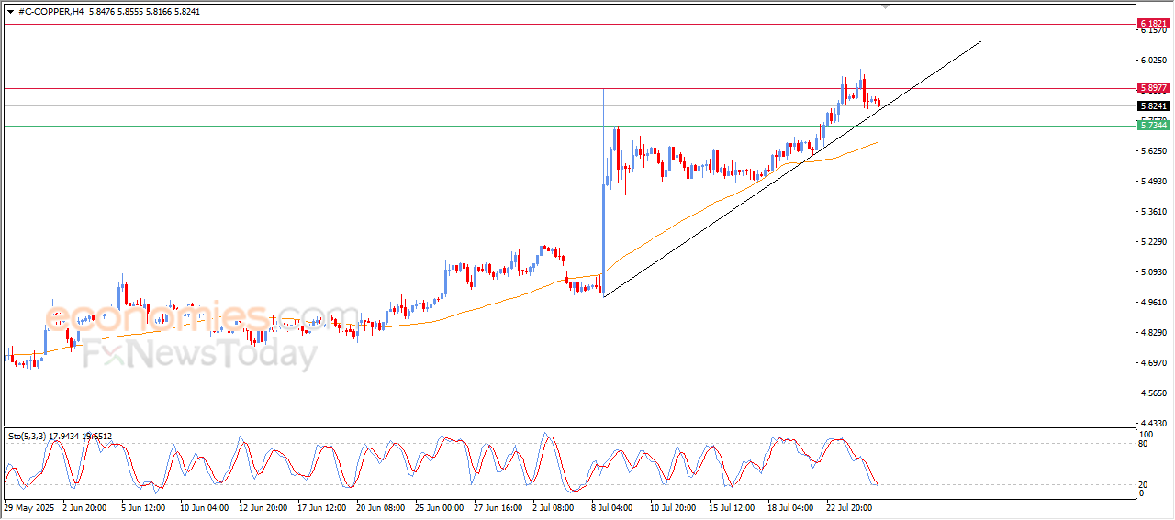This screenshot has width=1175, height=520.
Task: Click the OHLC quote values in the chart header
Action: point(145,11)
